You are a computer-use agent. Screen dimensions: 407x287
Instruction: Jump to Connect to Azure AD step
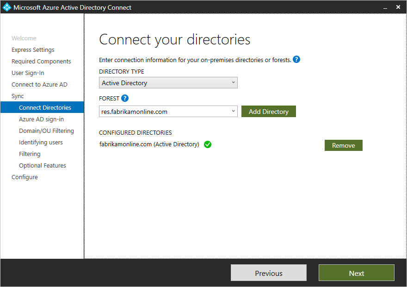pos(39,85)
